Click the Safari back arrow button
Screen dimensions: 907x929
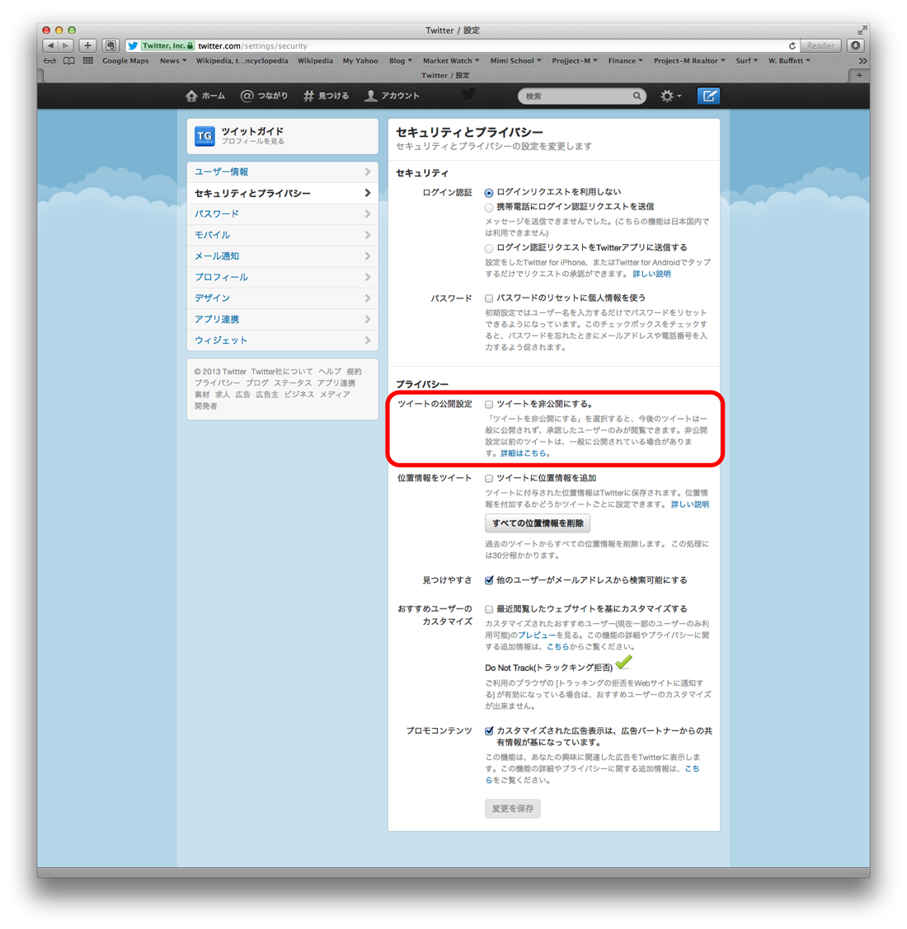pos(50,45)
